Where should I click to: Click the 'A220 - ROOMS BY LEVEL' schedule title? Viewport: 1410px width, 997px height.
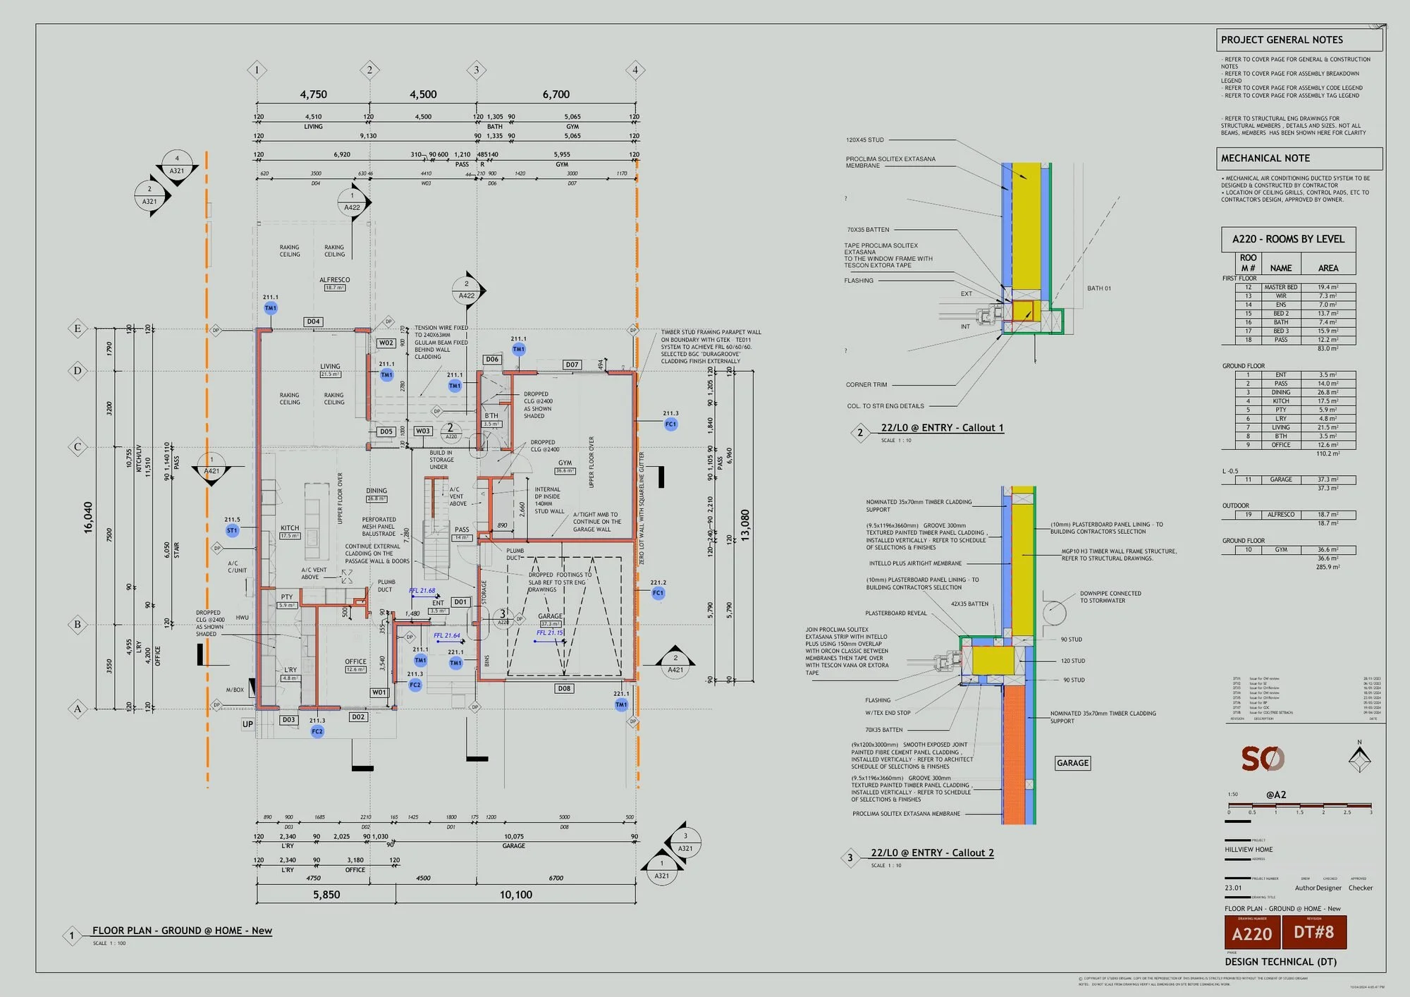coord(1288,239)
